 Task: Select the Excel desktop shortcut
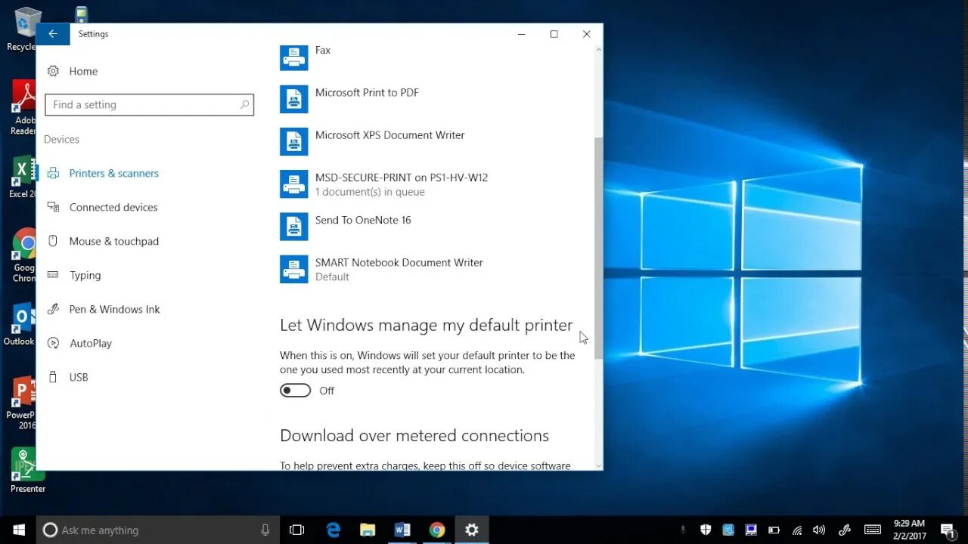pos(23,177)
